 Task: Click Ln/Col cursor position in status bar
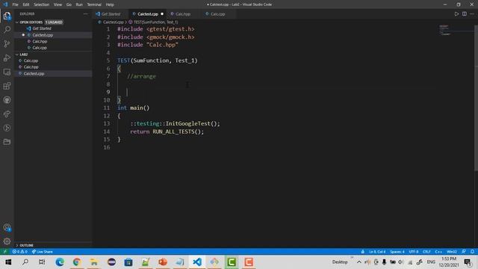(377, 252)
